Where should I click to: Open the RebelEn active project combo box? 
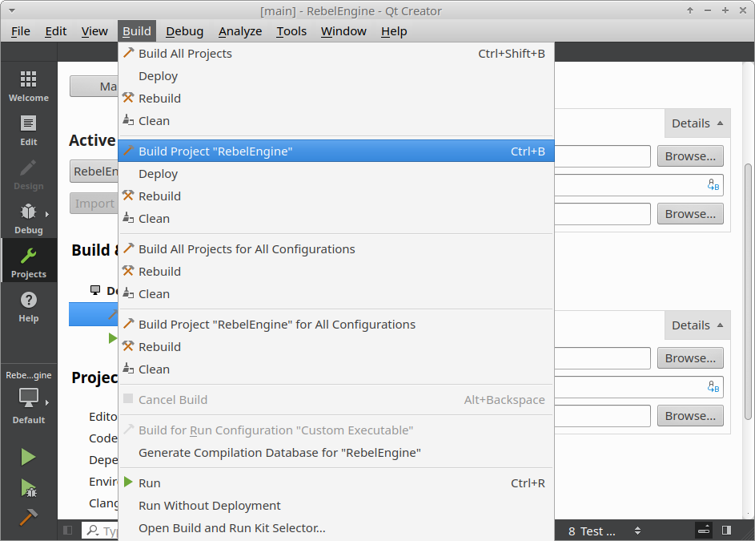click(94, 172)
